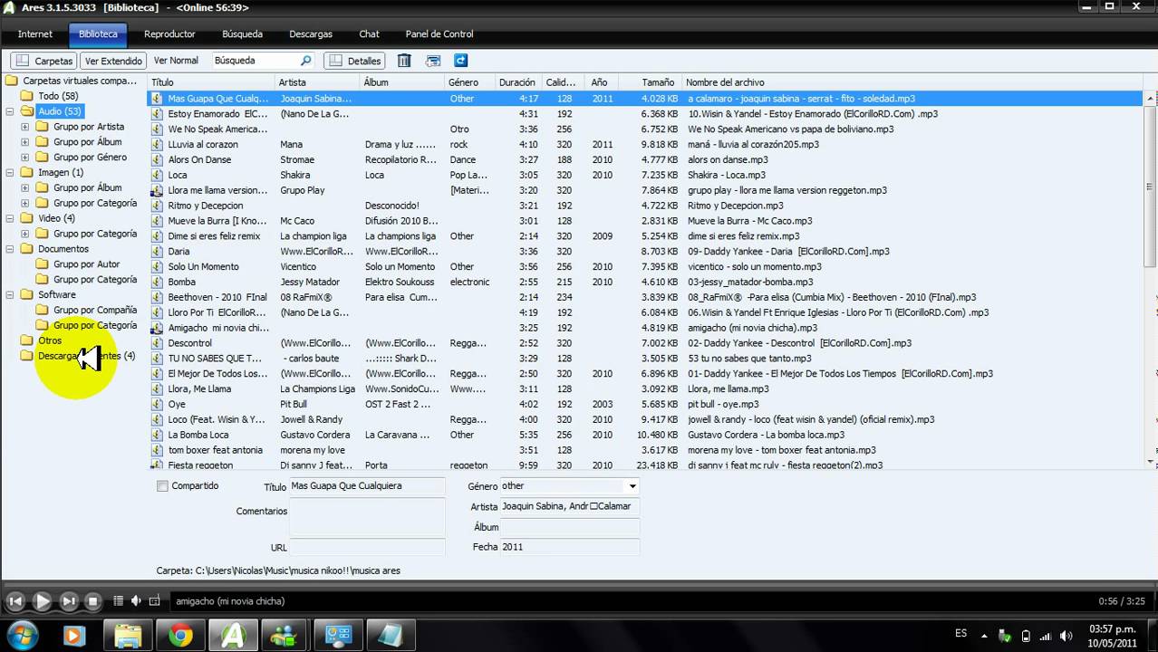Screen dimensions: 1158x652
Task: Collapse the Audio tree folder
Action: pos(10,111)
